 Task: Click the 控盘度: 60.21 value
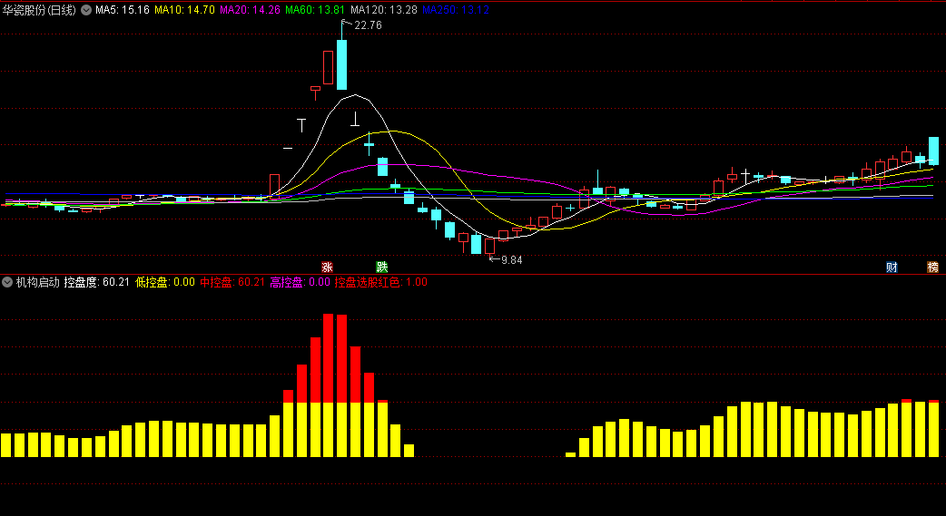(97, 281)
